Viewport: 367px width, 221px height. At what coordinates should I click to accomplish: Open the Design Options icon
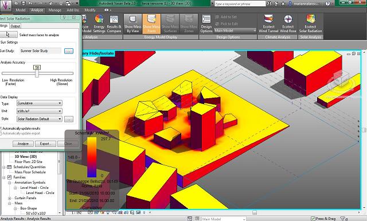(206, 23)
